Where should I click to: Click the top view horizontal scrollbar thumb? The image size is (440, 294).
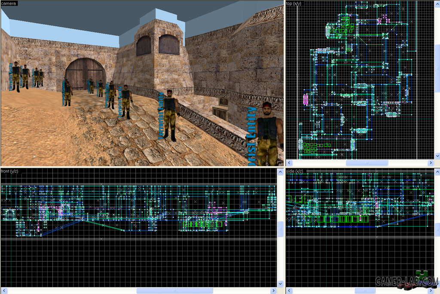click(x=367, y=162)
